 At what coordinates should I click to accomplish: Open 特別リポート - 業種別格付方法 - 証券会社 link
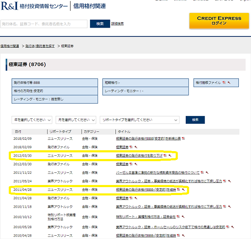click(146, 216)
